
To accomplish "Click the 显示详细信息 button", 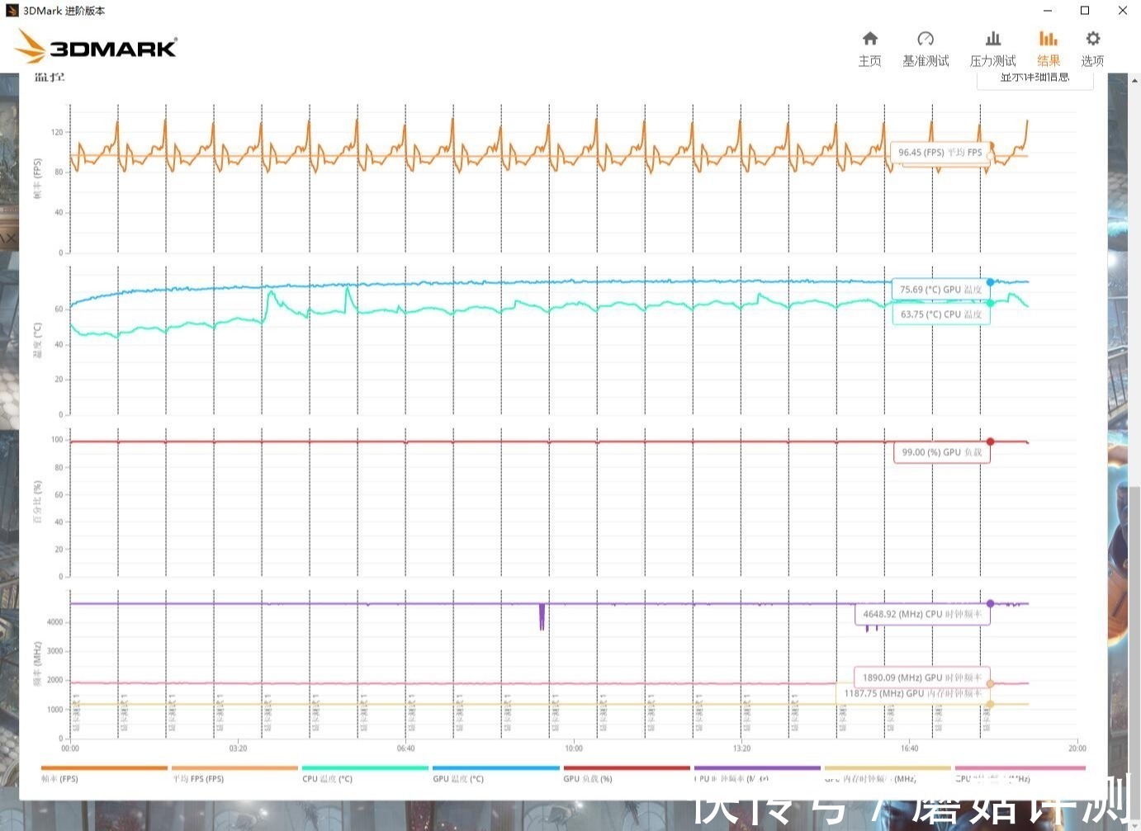I will pyautogui.click(x=1035, y=78).
